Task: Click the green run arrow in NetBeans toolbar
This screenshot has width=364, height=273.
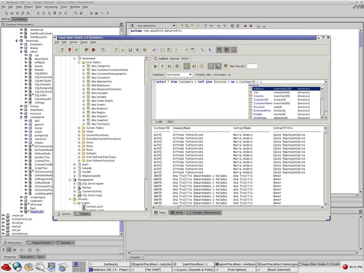Action: pyautogui.click(x=108, y=13)
